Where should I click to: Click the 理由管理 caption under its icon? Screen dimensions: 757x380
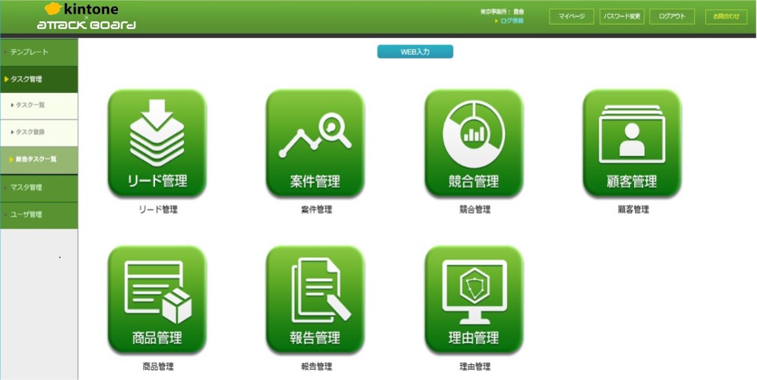click(474, 366)
